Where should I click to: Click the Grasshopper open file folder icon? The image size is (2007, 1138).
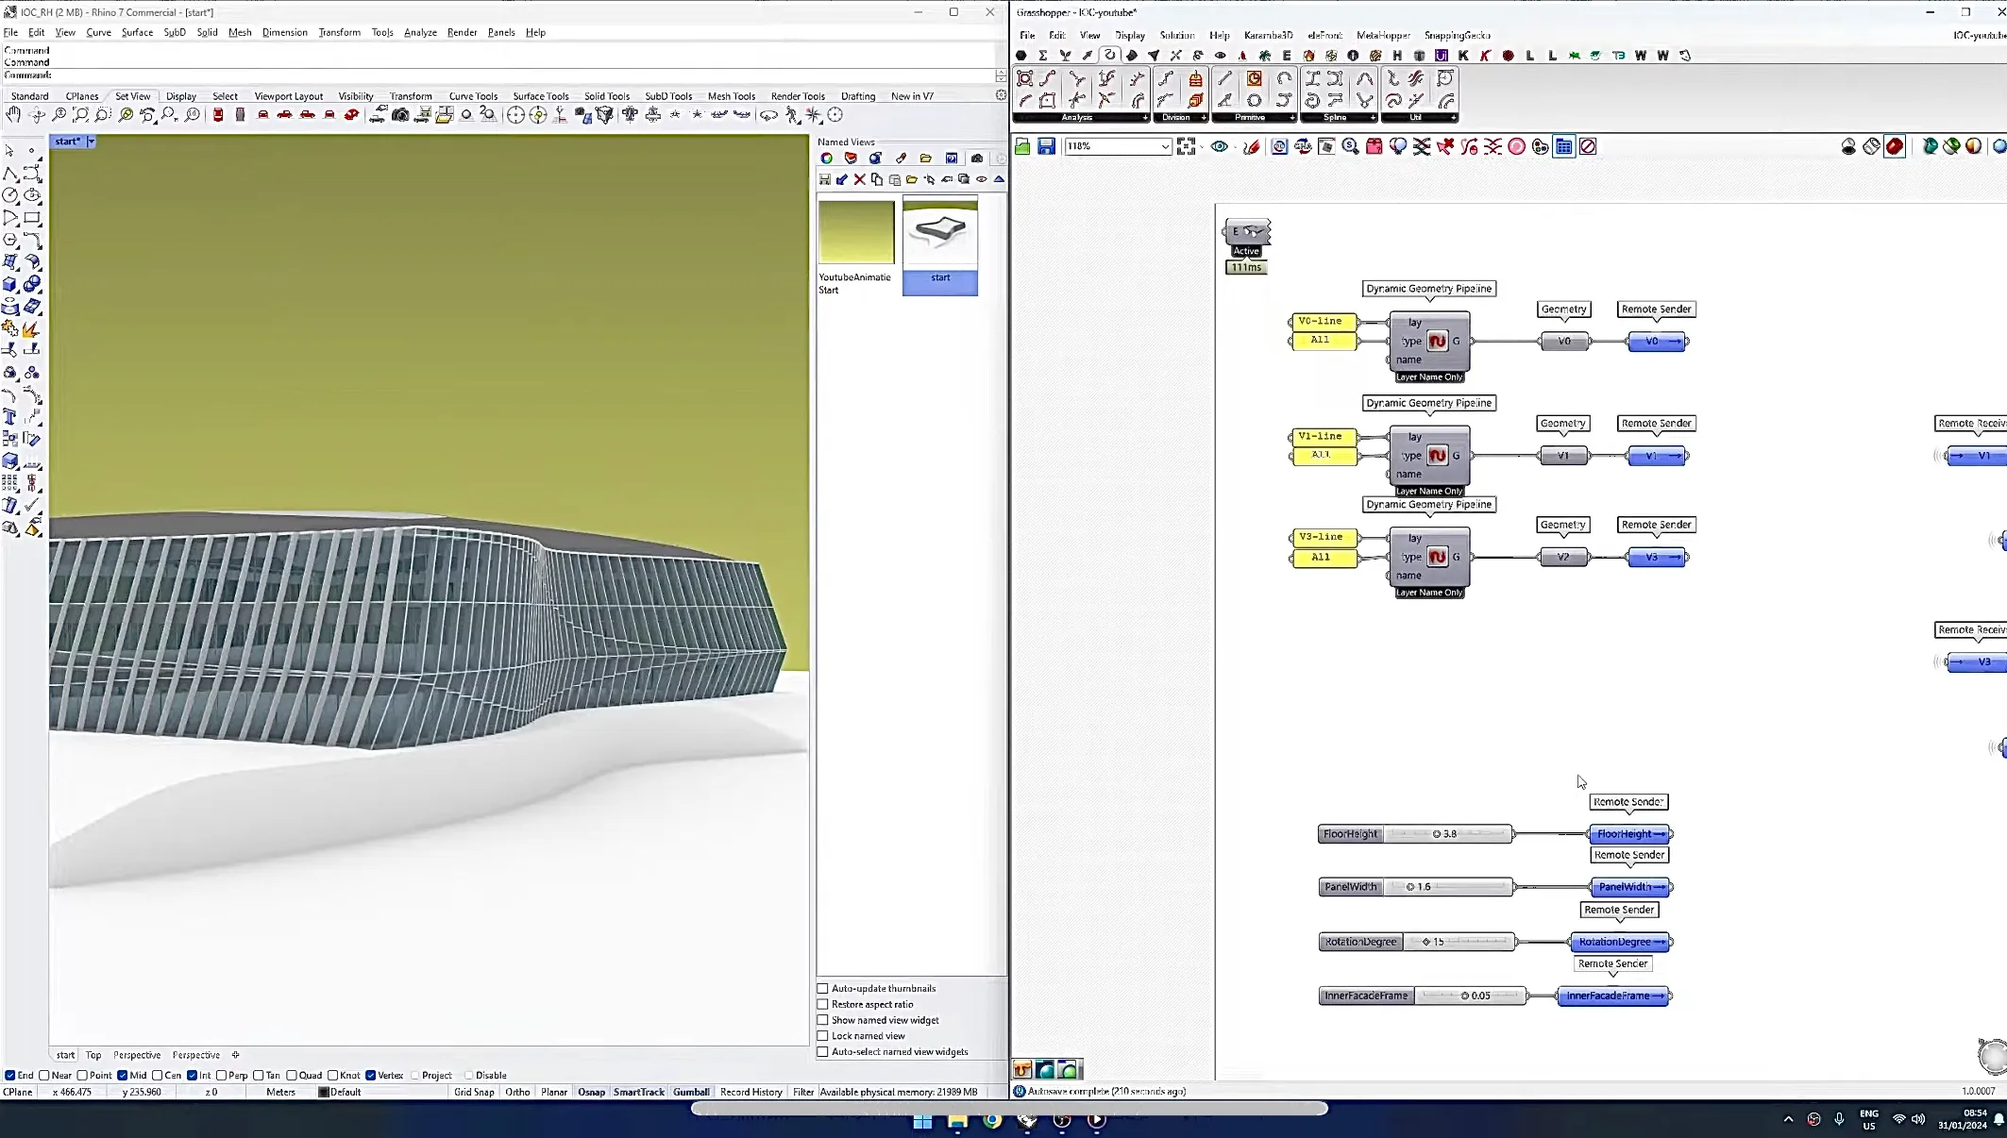pos(1022,146)
